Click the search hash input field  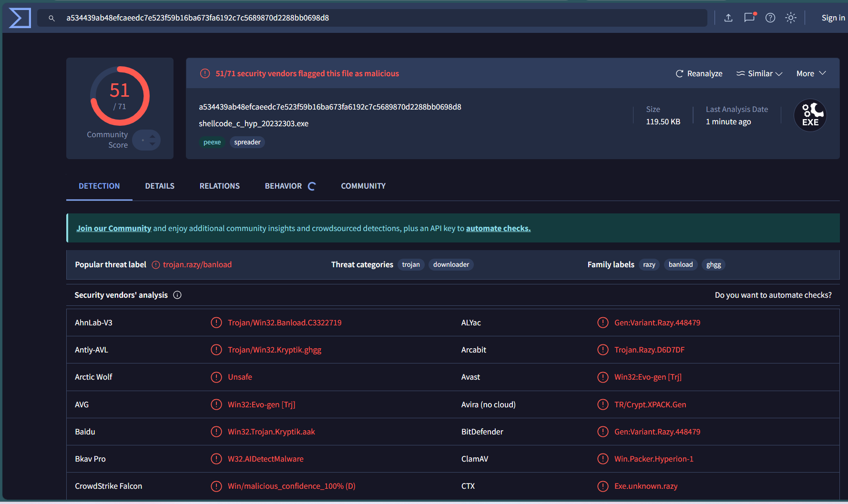[372, 18]
